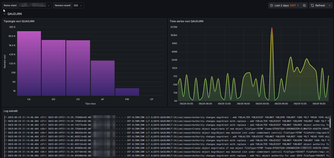This screenshot has width=334, height=158.
Task: Click the CA bar in bar chart
Action: tap(29, 64)
